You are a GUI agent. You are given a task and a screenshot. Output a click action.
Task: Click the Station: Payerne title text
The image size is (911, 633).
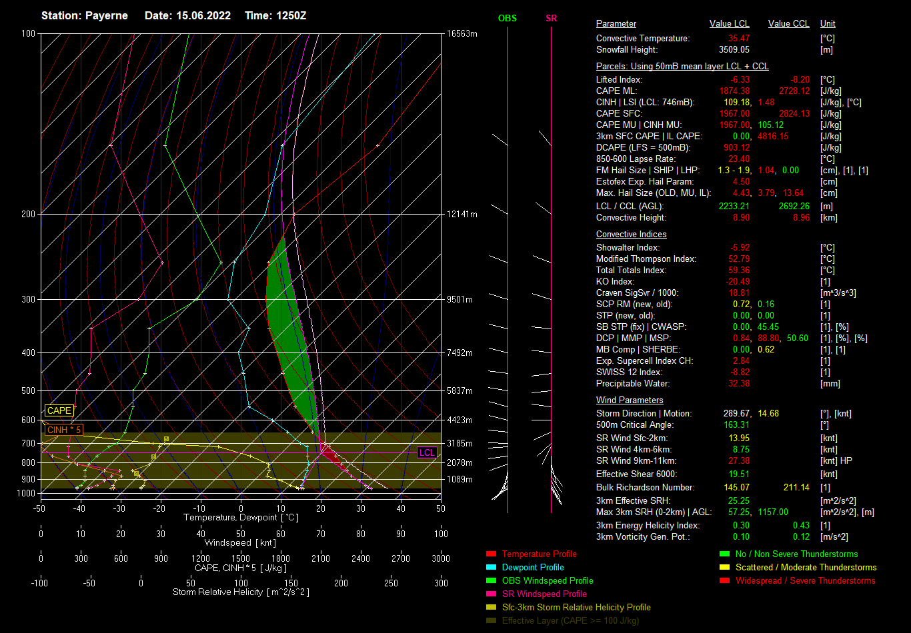(85, 15)
